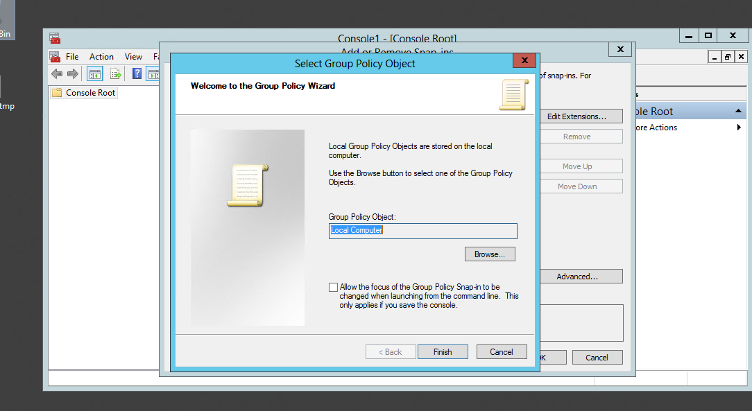The image size is (752, 411).
Task: Cancel the Group Policy Wizard
Action: coord(501,352)
